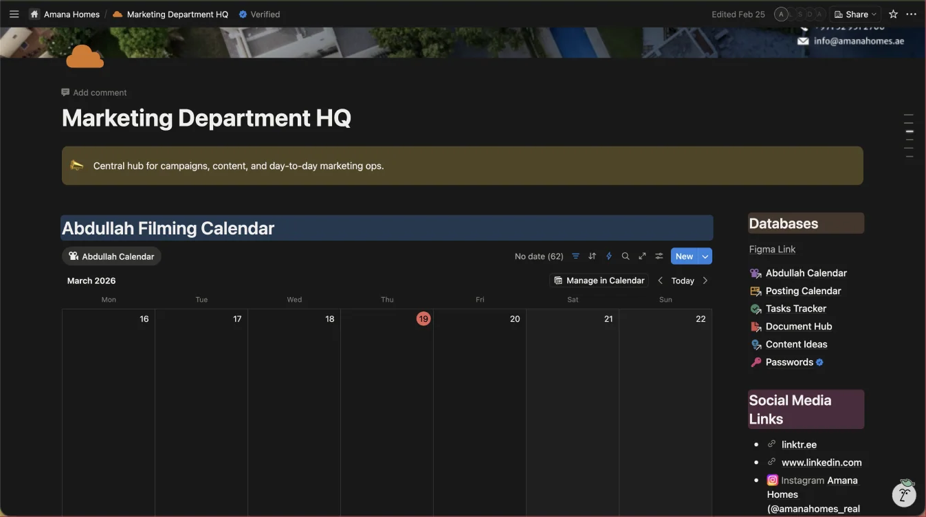Open the calendar filter icon
This screenshot has width=926, height=517.
[575, 256]
